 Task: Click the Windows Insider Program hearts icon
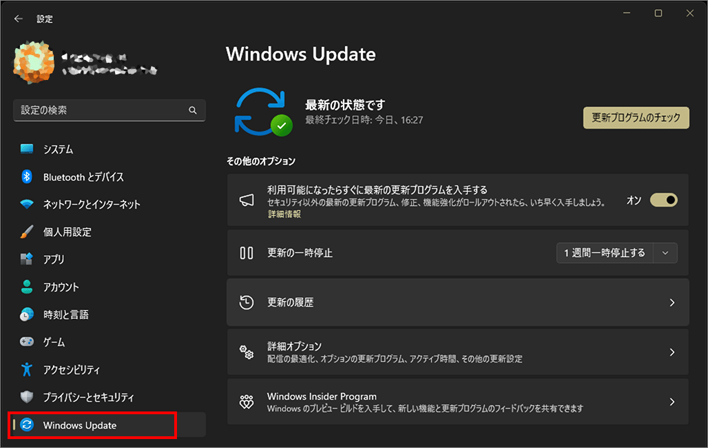pos(247,401)
